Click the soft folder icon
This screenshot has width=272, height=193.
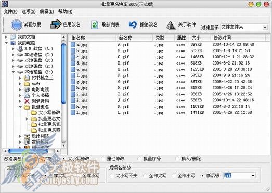coord(27,84)
